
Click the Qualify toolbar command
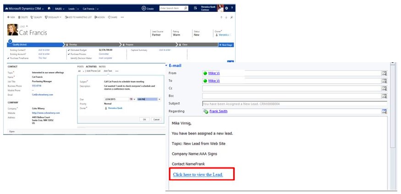tap(36, 17)
